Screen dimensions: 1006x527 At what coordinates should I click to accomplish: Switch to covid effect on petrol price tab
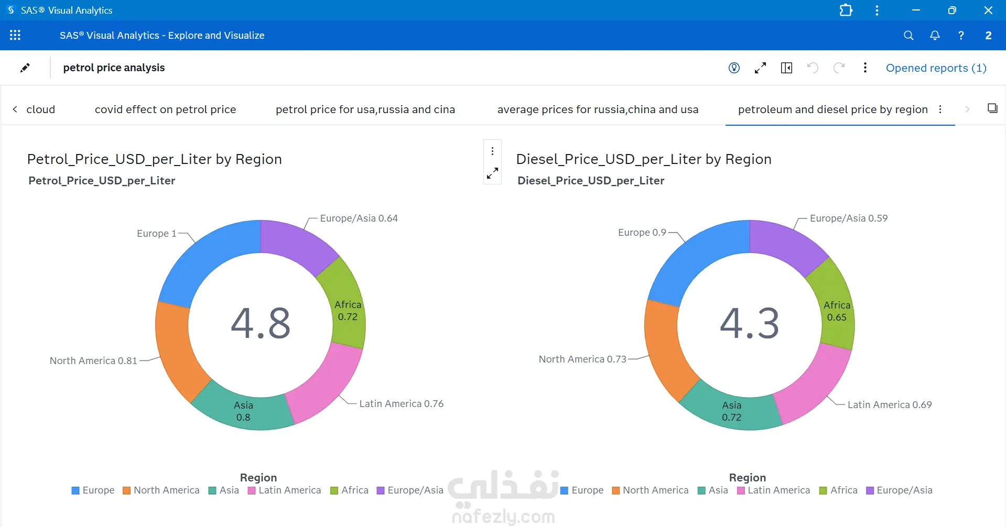click(165, 109)
